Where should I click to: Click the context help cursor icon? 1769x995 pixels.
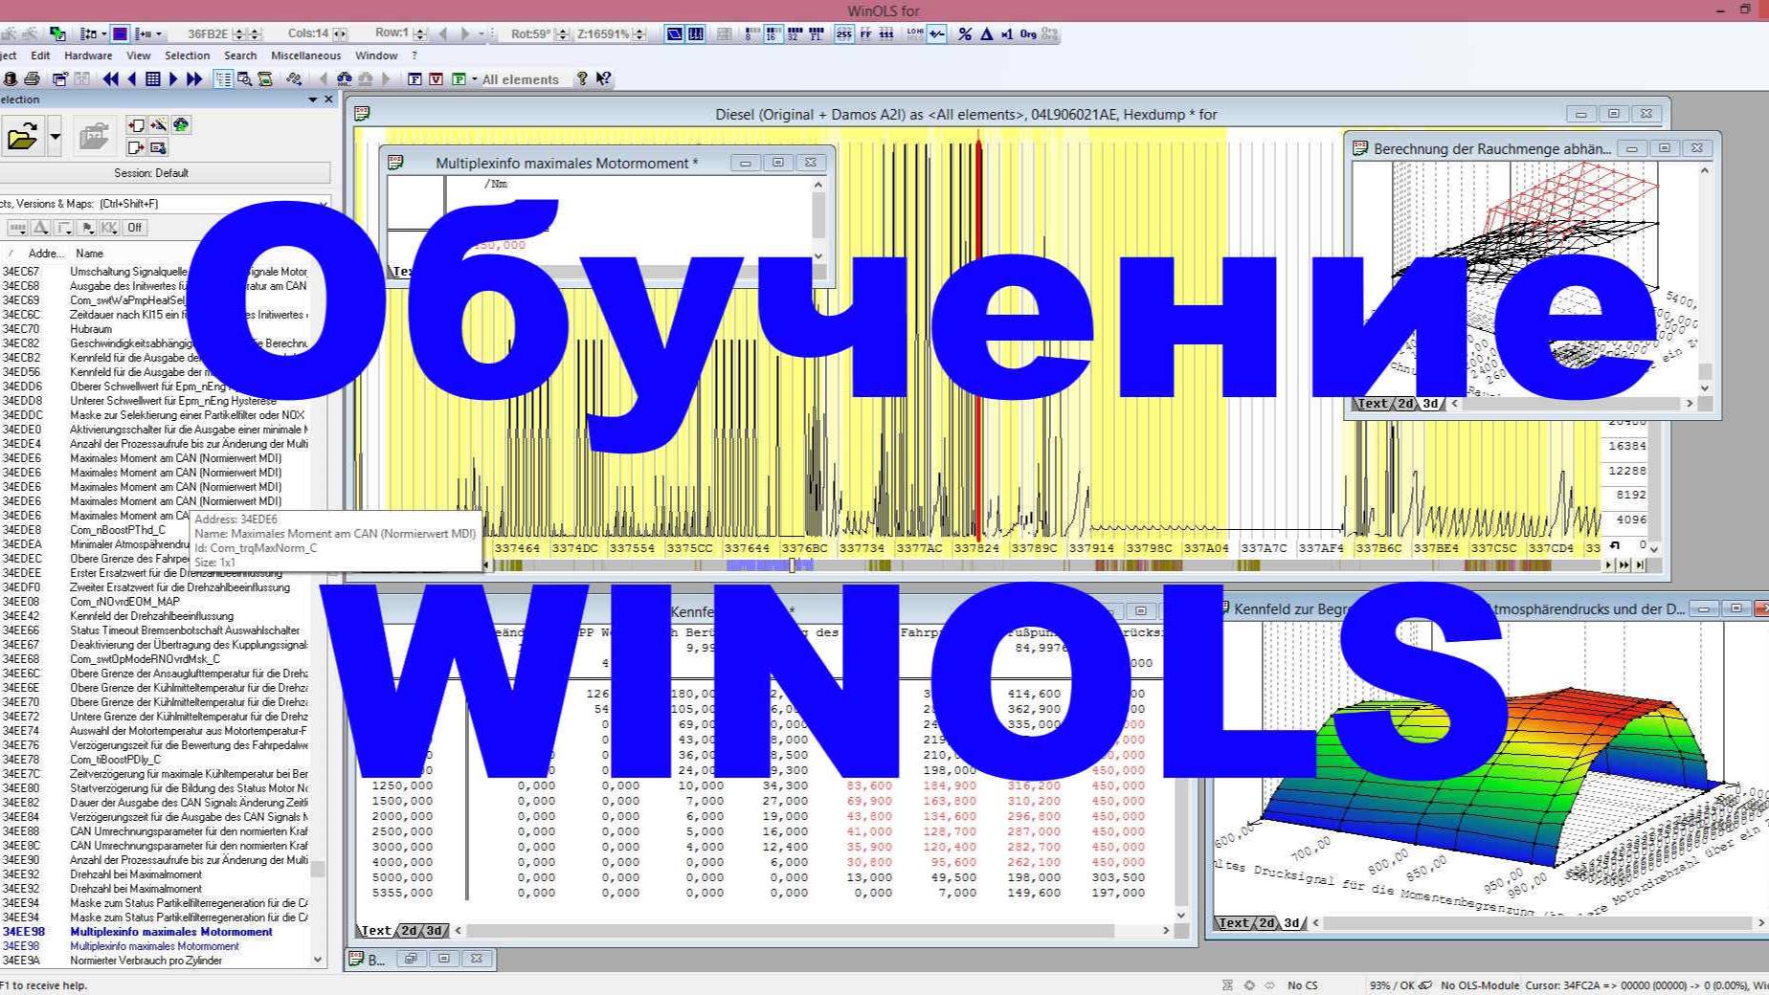pos(603,79)
